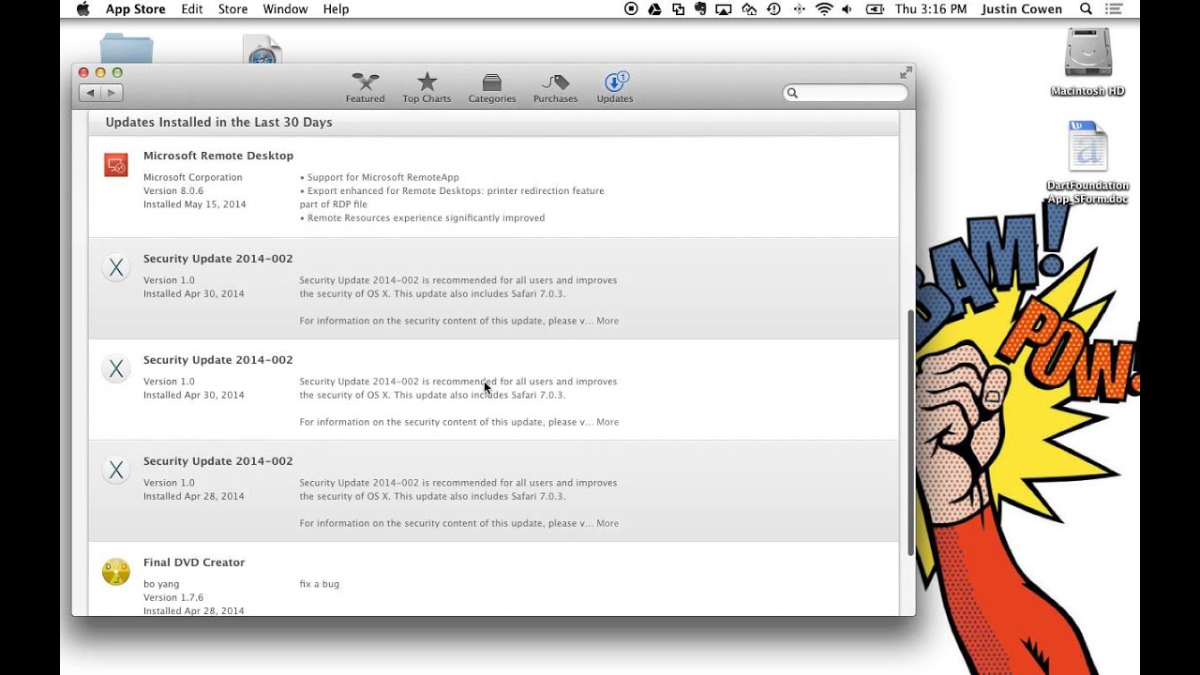This screenshot has height=675, width=1200.
Task: Click the Microsoft Corporation developer name
Action: (192, 177)
